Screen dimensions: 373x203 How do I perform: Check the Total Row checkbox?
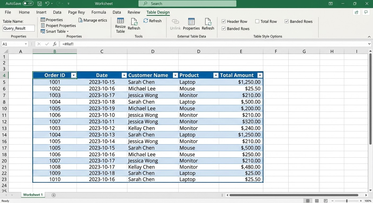point(257,21)
